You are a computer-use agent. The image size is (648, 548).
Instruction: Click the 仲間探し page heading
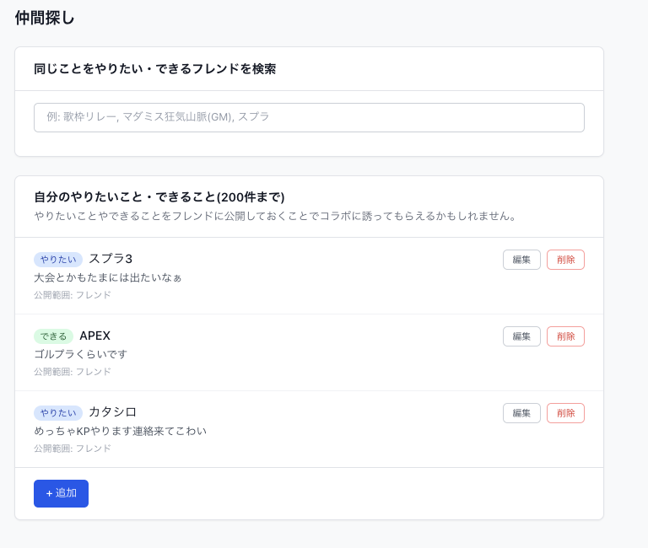(45, 19)
